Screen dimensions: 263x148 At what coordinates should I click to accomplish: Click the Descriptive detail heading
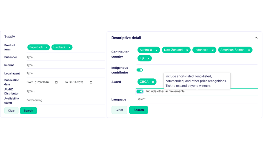pos(126,38)
